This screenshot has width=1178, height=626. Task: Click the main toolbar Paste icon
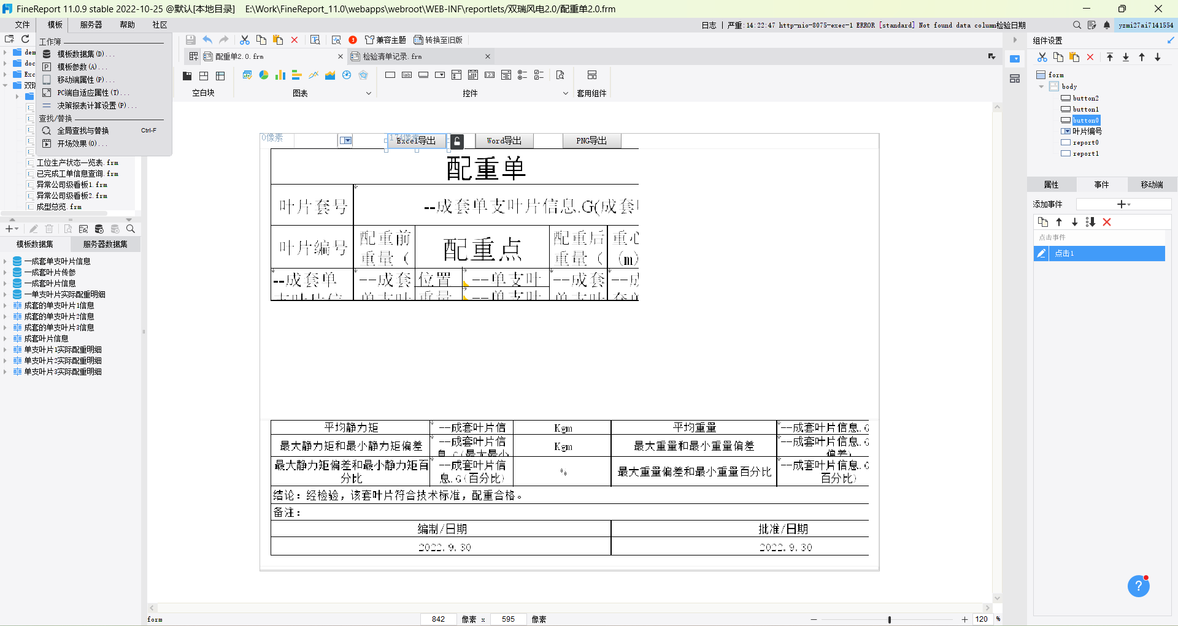(278, 40)
